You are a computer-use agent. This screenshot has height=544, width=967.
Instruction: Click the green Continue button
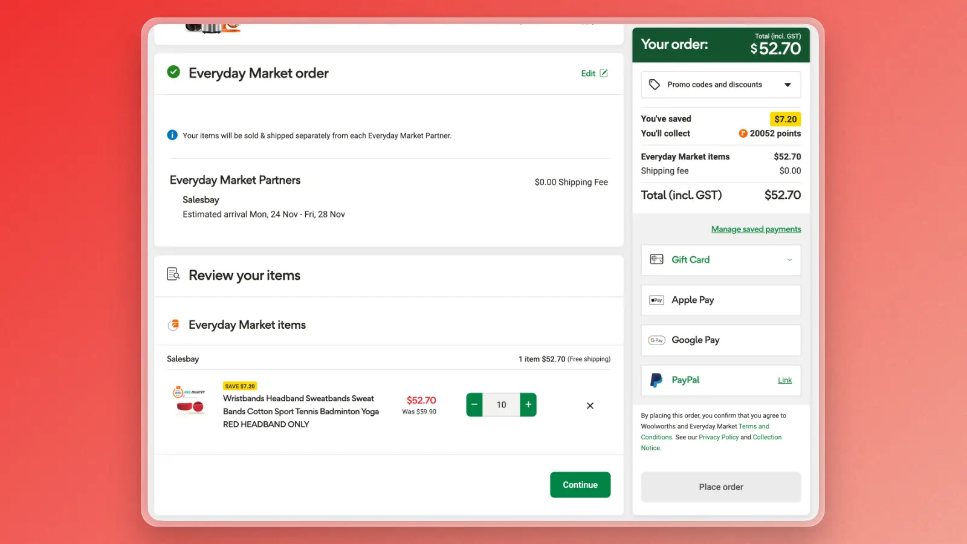point(580,485)
